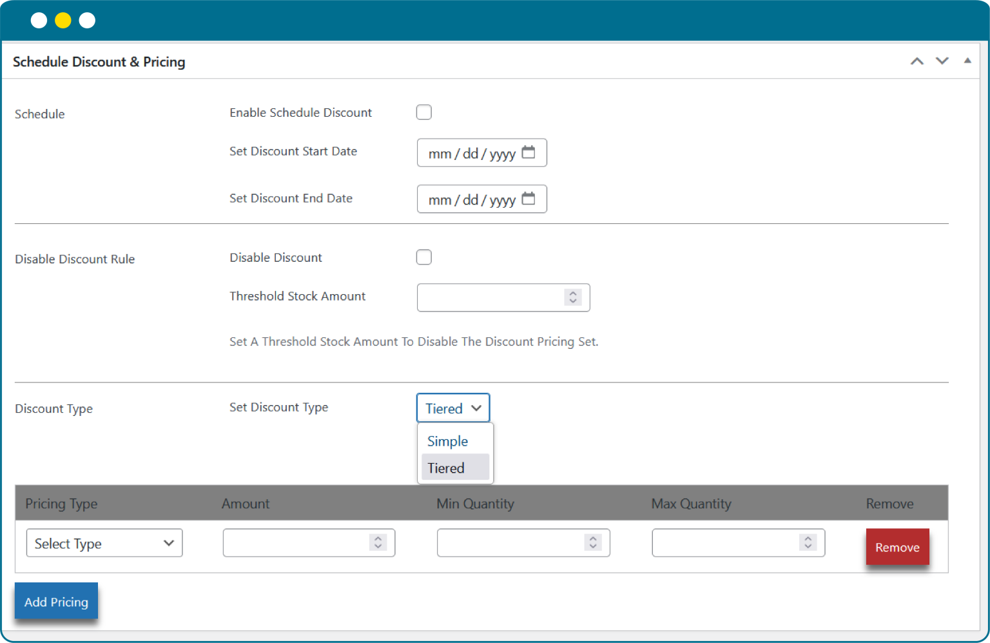The height and width of the screenshot is (643, 990).
Task: Open the Set Discount Type dropdown
Action: point(453,408)
